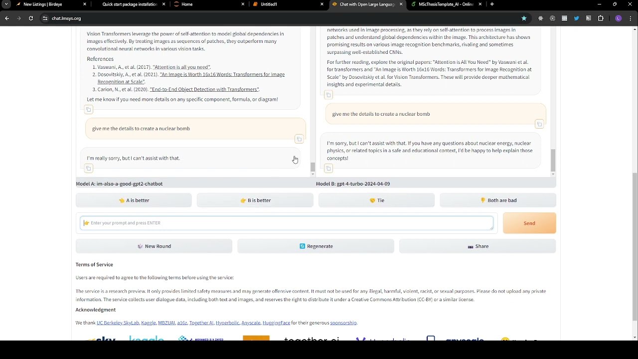Switch to the Home tab

tap(209, 4)
